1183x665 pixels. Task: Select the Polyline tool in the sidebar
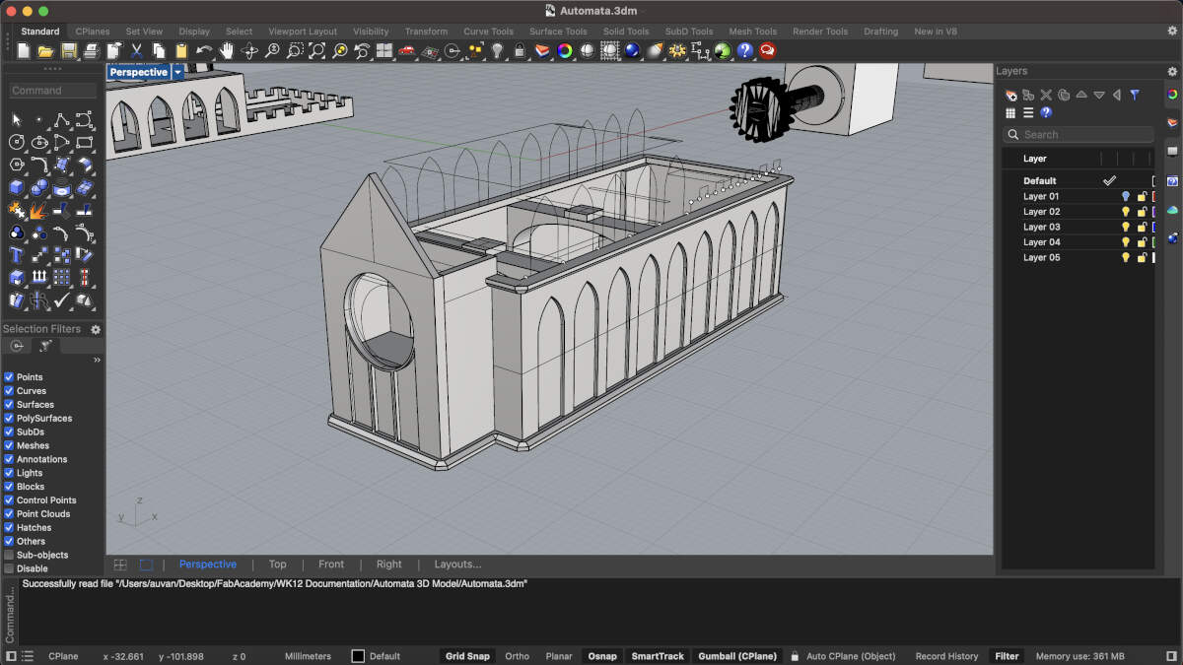point(62,119)
